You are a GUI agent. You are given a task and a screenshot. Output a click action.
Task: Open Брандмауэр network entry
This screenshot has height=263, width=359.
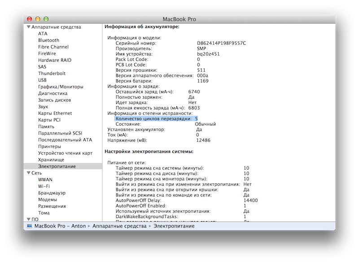(x=52, y=193)
